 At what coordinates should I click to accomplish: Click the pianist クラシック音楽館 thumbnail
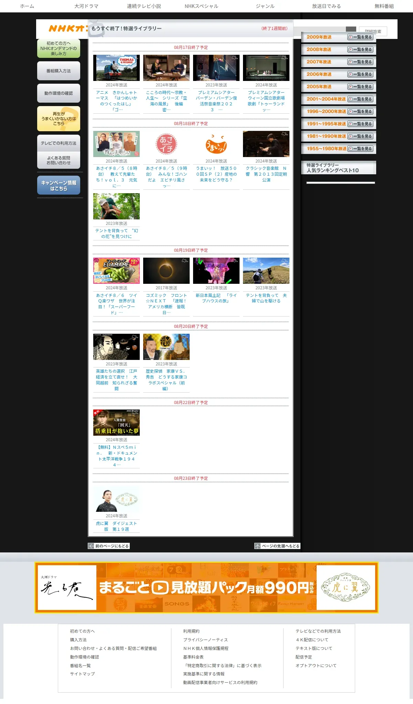(x=266, y=144)
